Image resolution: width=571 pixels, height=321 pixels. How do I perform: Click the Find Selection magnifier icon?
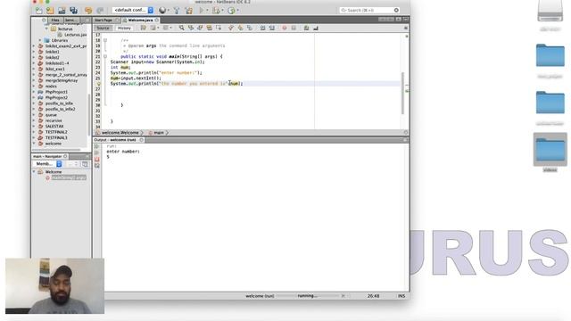(181, 28)
